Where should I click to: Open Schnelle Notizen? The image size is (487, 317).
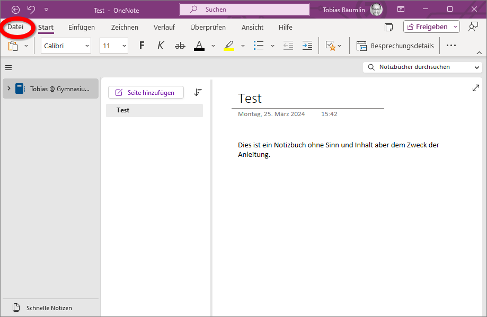click(42, 307)
